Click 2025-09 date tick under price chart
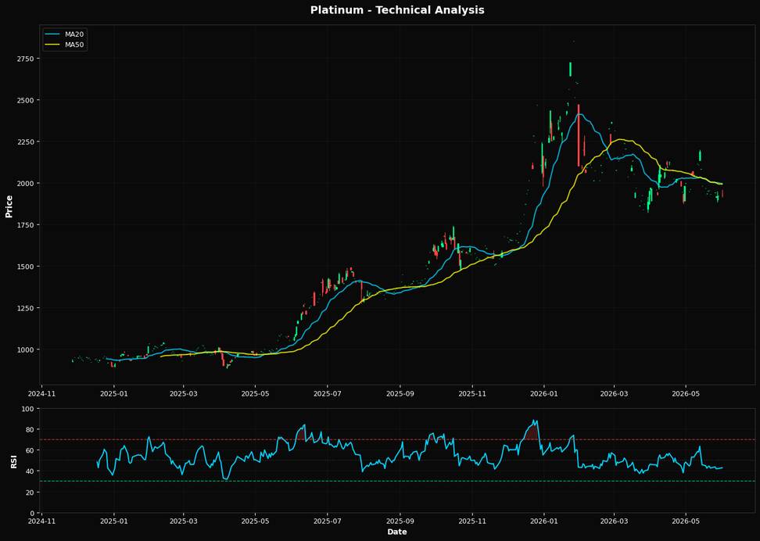 tap(400, 393)
